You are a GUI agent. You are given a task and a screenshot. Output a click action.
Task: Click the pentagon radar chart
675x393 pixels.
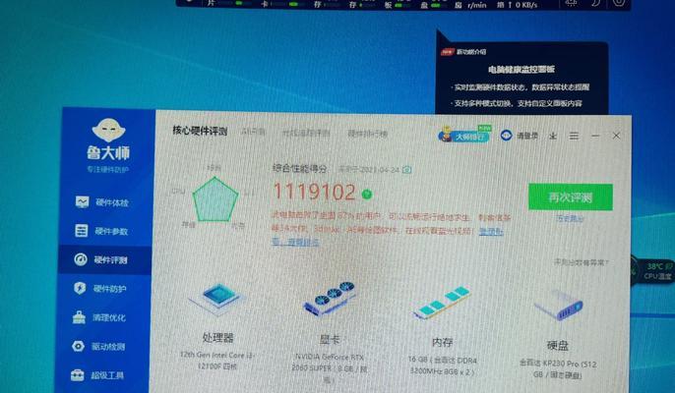[215, 198]
